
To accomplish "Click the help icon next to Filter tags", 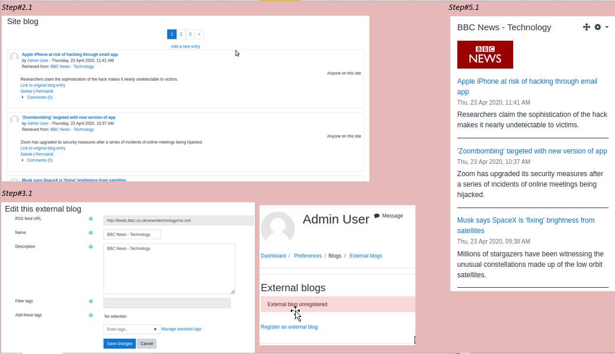I will [91, 302].
